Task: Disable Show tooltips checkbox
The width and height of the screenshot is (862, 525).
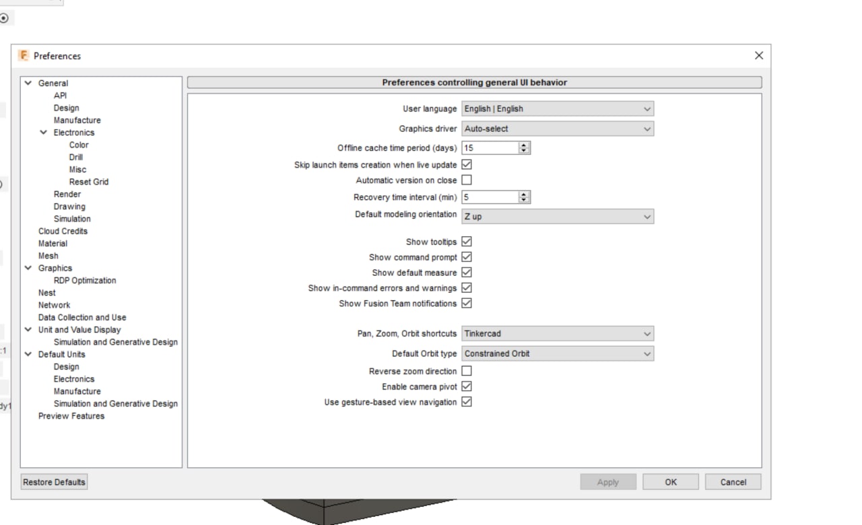Action: [467, 242]
